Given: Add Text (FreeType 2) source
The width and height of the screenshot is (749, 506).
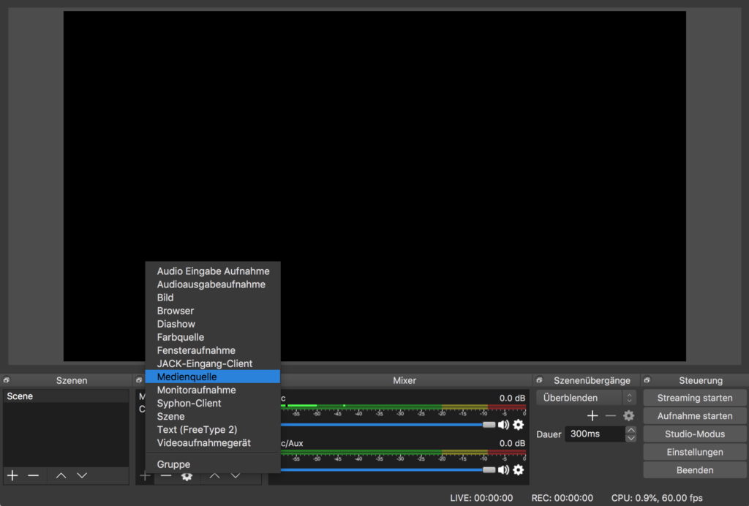Looking at the screenshot, I should coord(213,430).
